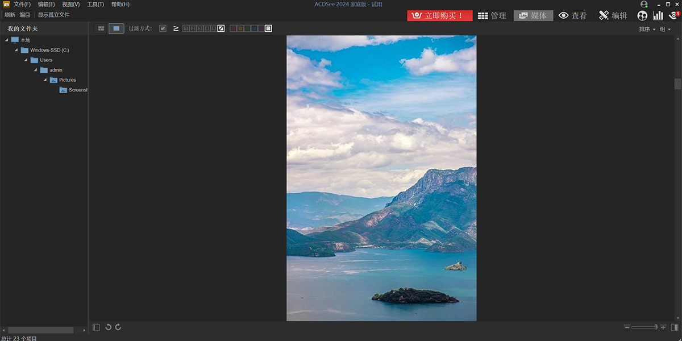Click the 显示孤立文件 button
This screenshot has width=682, height=341.
[x=54, y=15]
